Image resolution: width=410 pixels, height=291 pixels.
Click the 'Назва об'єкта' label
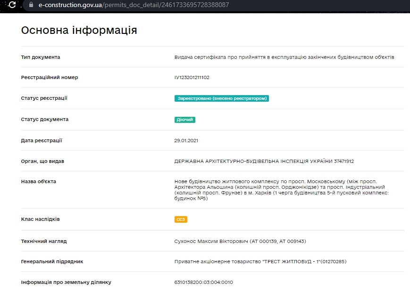point(38,181)
